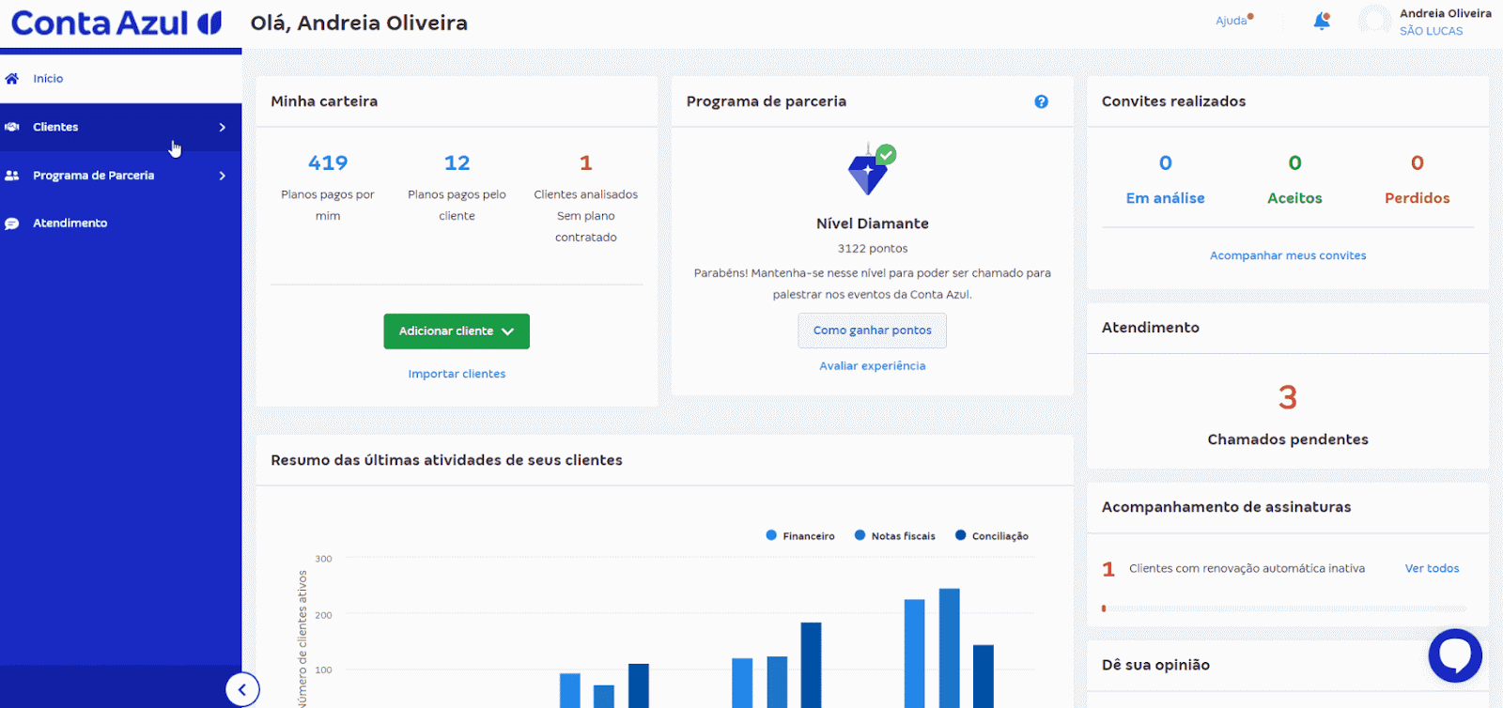
Task: Click Ver todos in Acompanhamento de assinaturas
Action: coord(1432,568)
